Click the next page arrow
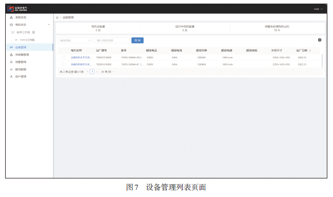This screenshot has width=333, height=197. [x=97, y=72]
